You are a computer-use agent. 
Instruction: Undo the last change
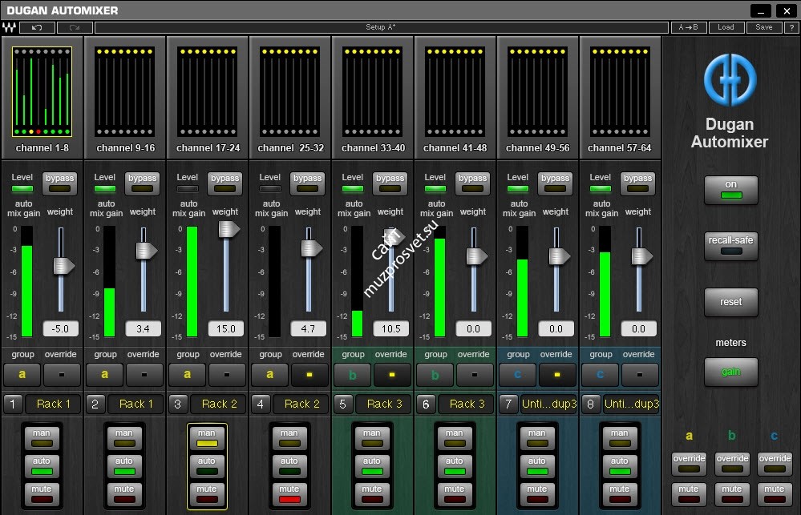37,27
